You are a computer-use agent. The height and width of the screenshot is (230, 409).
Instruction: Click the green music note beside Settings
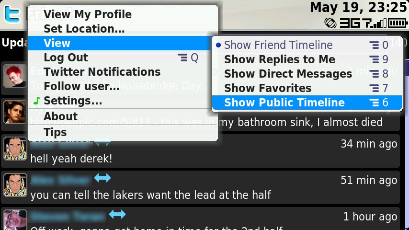37,101
